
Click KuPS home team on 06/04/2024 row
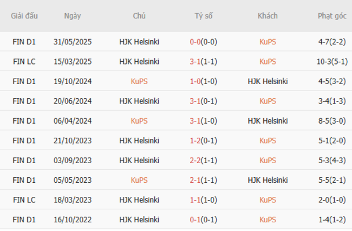(139, 121)
